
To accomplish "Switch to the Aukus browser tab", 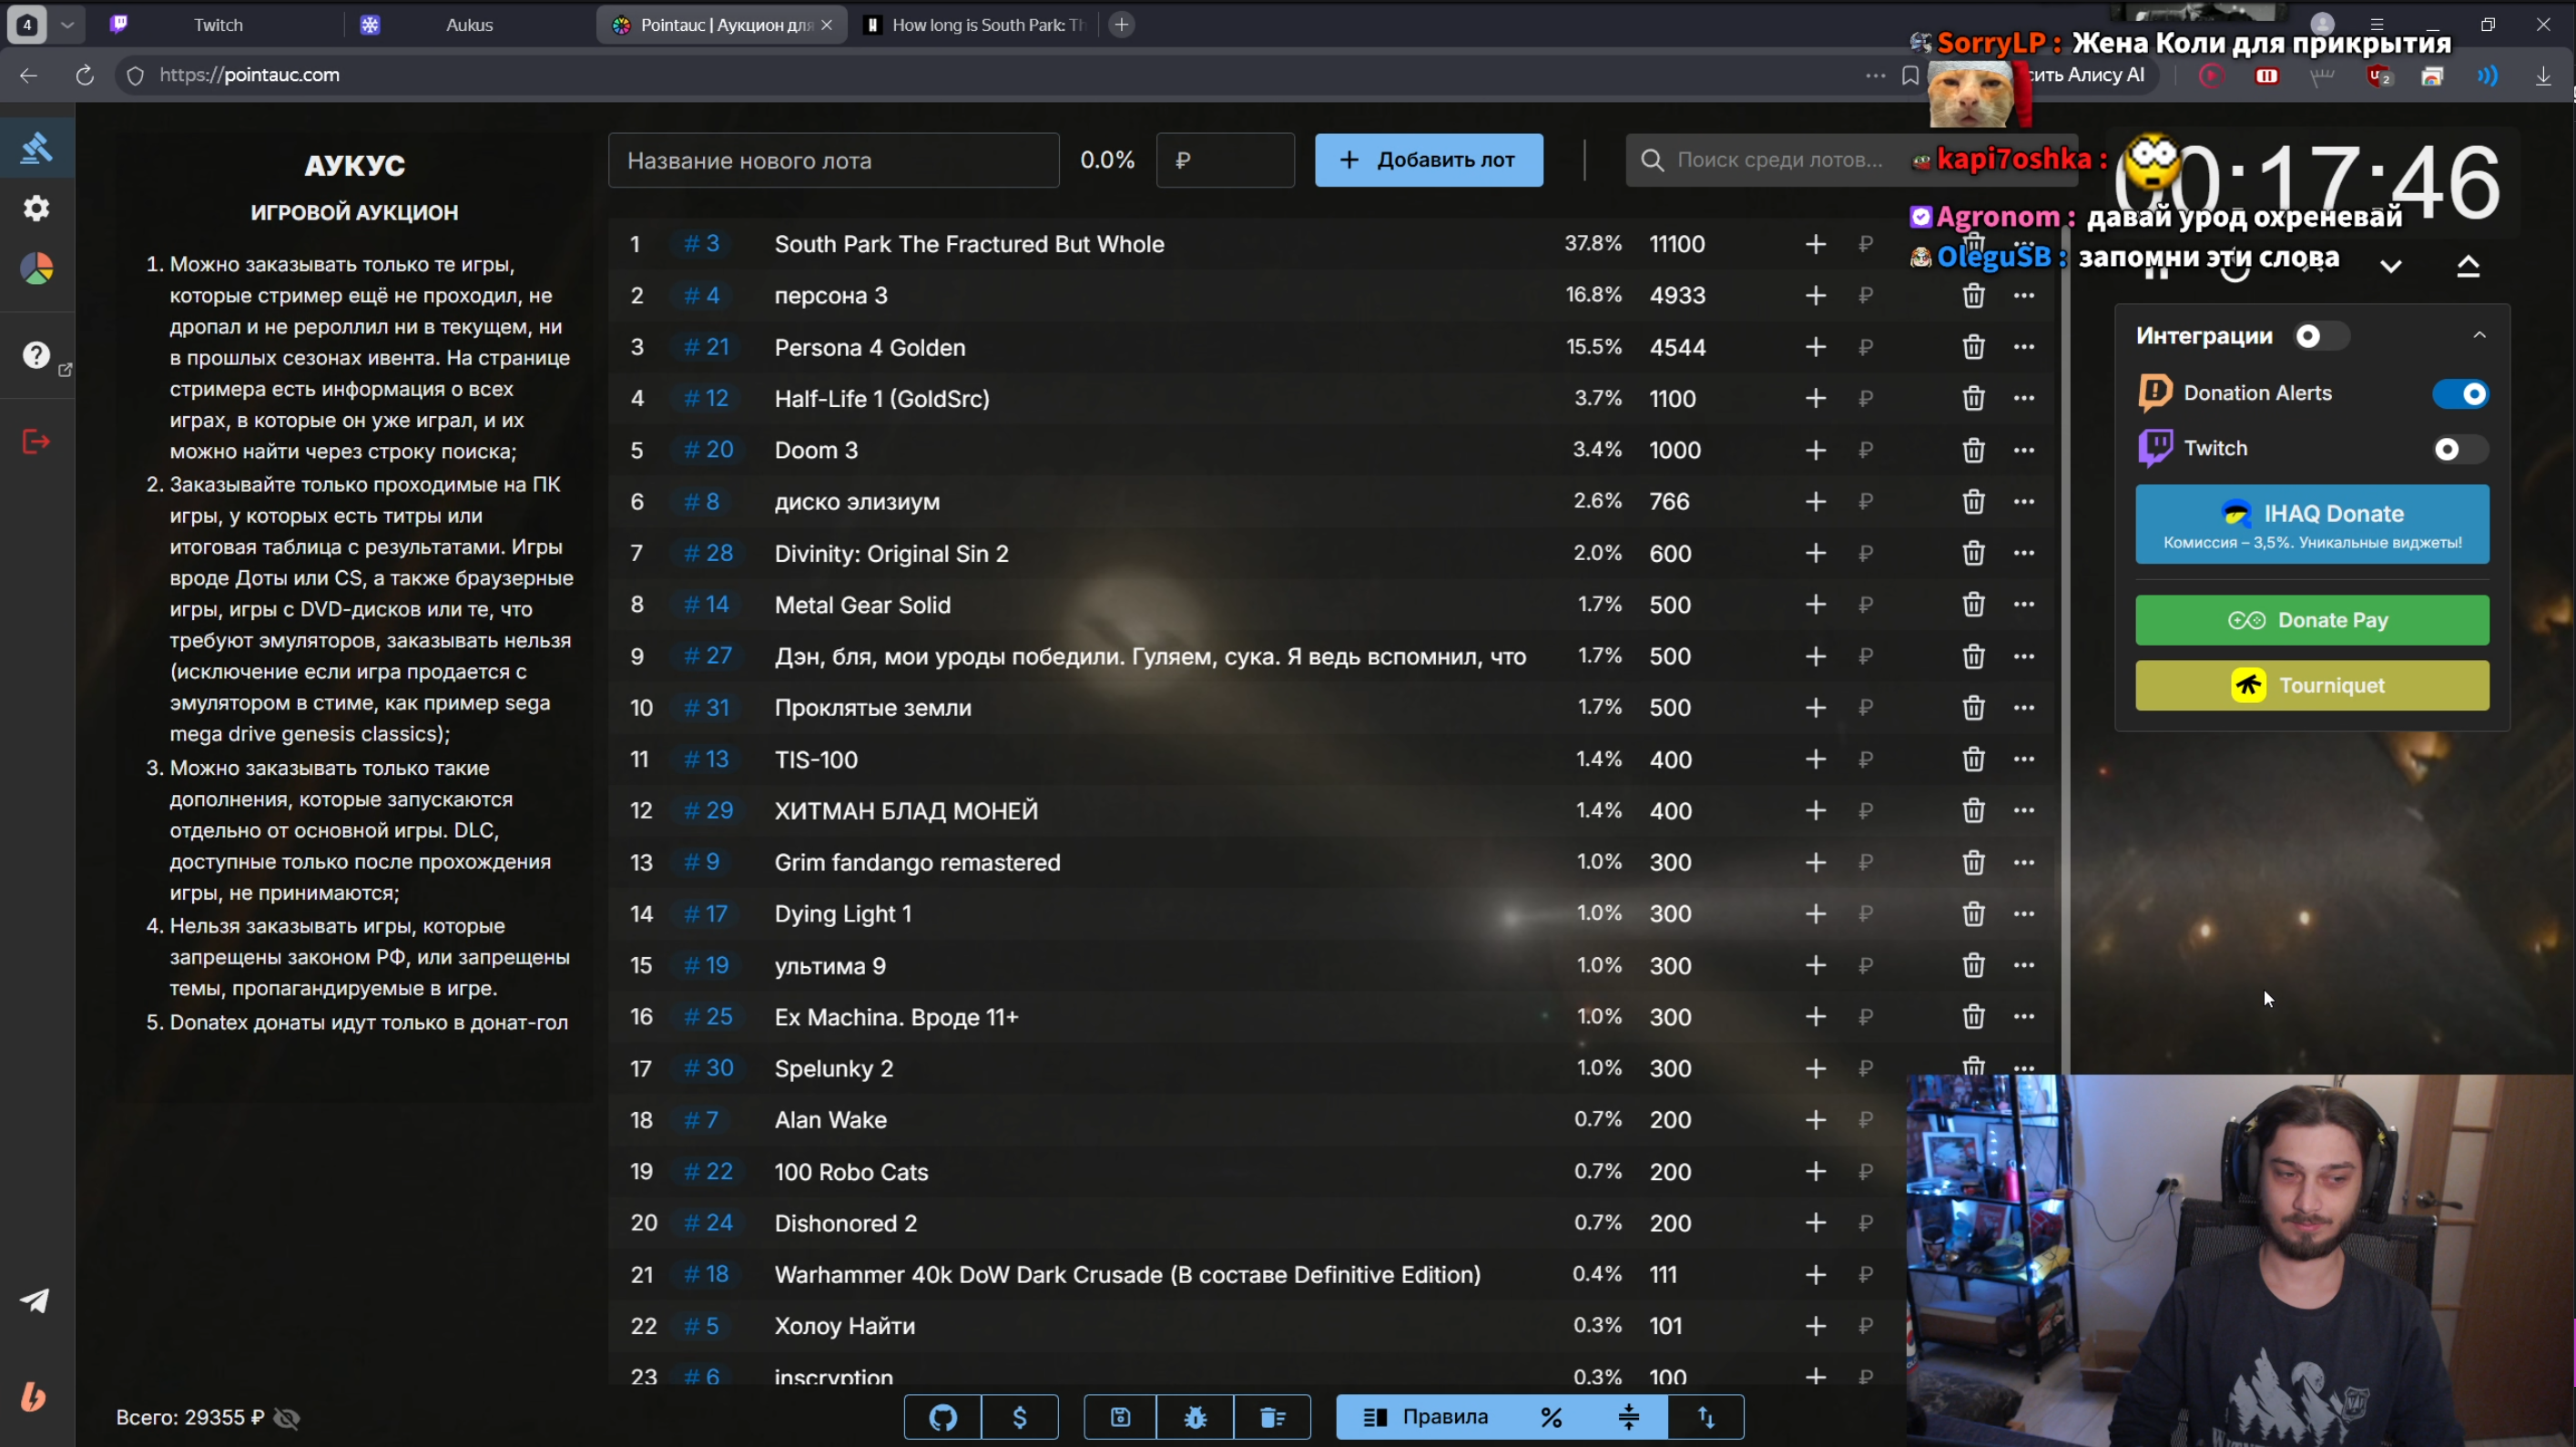I will pyautogui.click(x=468, y=25).
